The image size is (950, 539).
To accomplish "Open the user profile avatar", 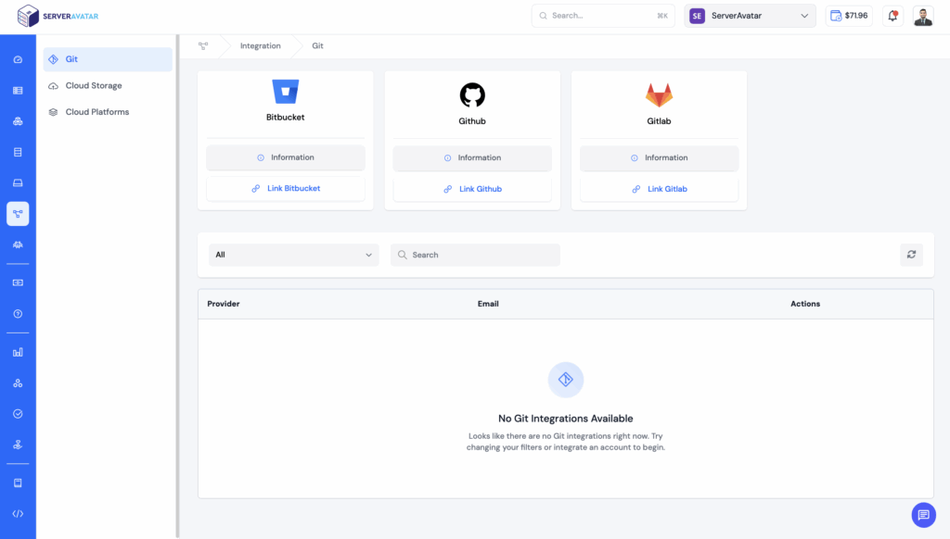I will point(923,16).
